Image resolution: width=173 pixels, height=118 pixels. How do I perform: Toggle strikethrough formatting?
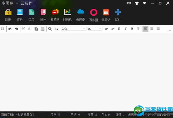138,29
